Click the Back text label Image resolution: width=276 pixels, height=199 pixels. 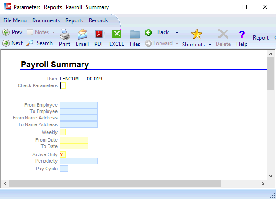click(163, 32)
